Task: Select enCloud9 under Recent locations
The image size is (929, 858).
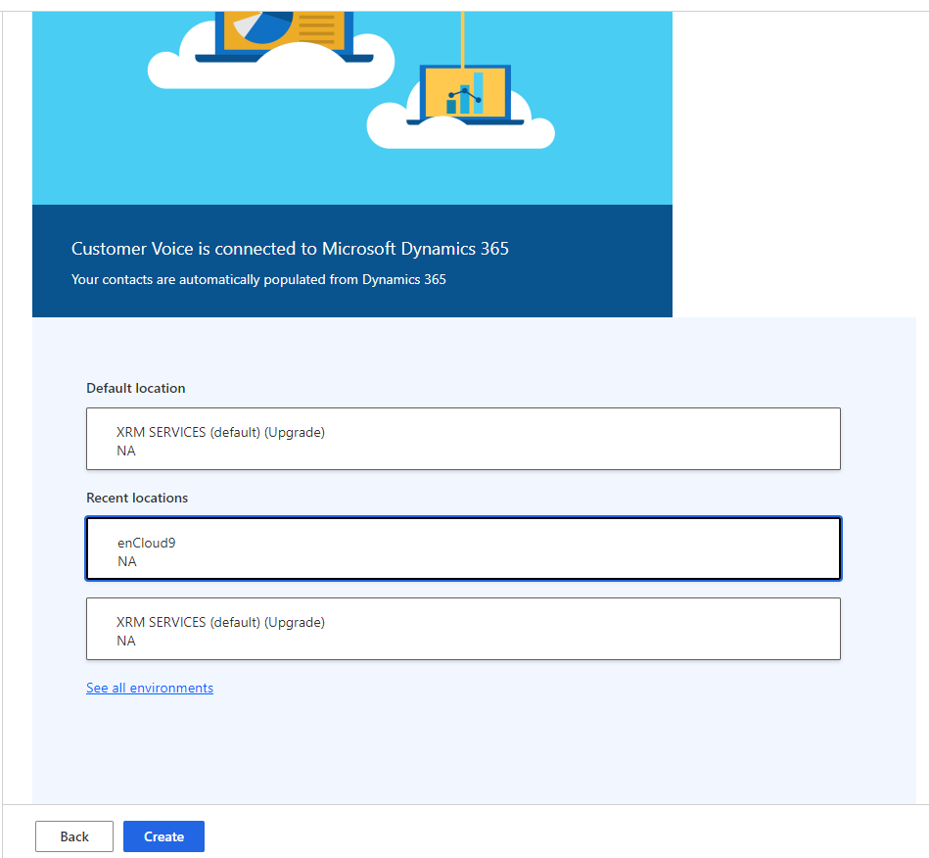Action: pos(463,548)
